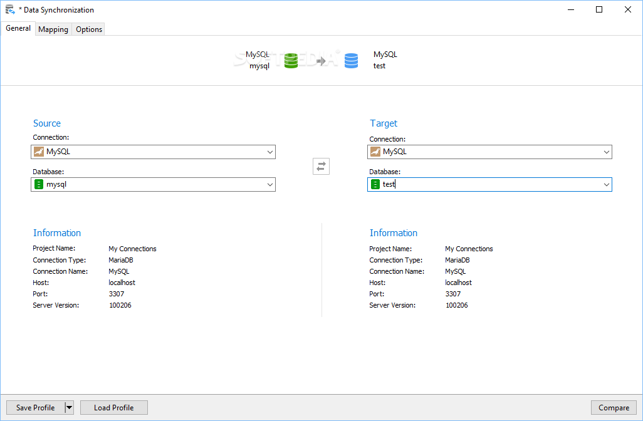
Task: Switch to the Mapping tab
Action: click(x=53, y=29)
